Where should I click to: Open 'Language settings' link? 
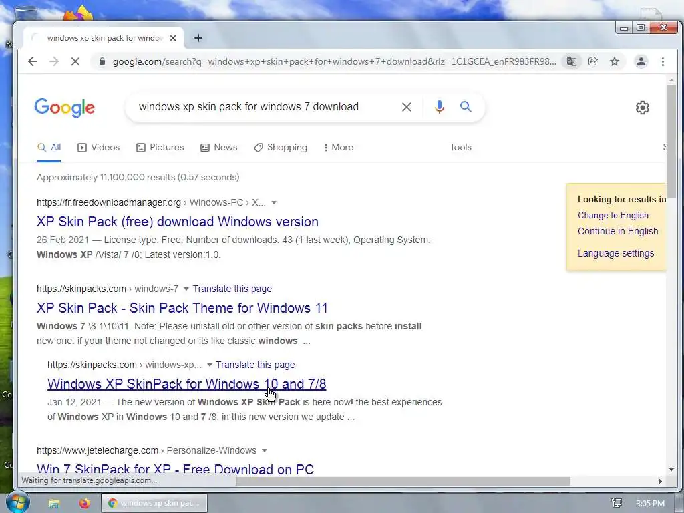(x=615, y=253)
